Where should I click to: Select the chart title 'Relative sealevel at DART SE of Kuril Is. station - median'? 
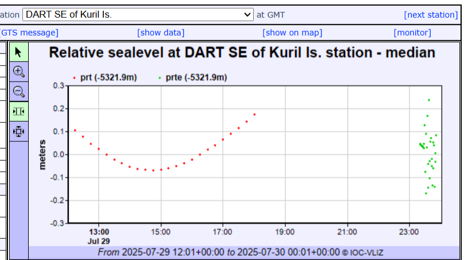[x=242, y=52]
